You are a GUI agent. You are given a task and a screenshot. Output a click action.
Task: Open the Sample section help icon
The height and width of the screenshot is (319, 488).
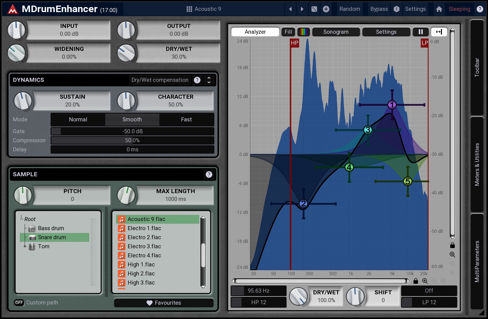(209, 174)
